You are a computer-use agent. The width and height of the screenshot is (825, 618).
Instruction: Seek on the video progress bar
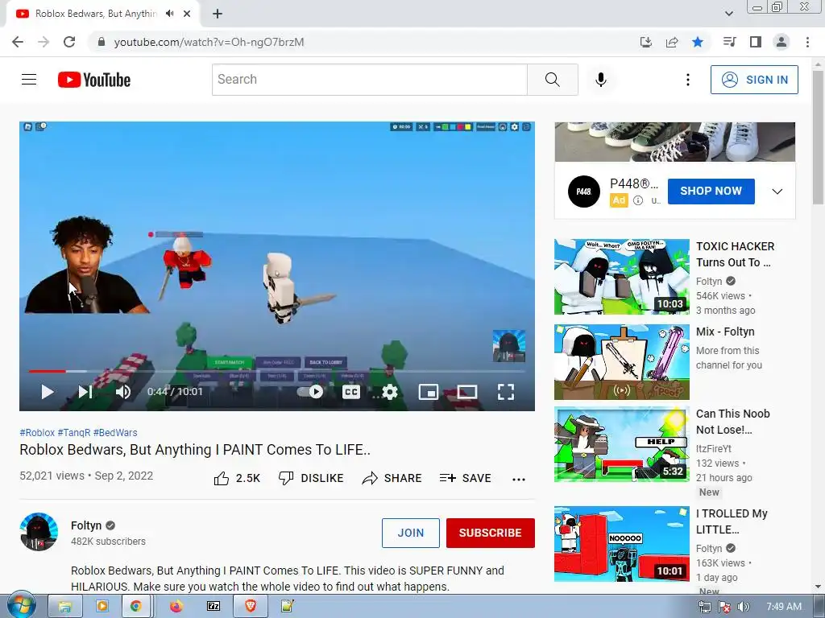coord(277,371)
